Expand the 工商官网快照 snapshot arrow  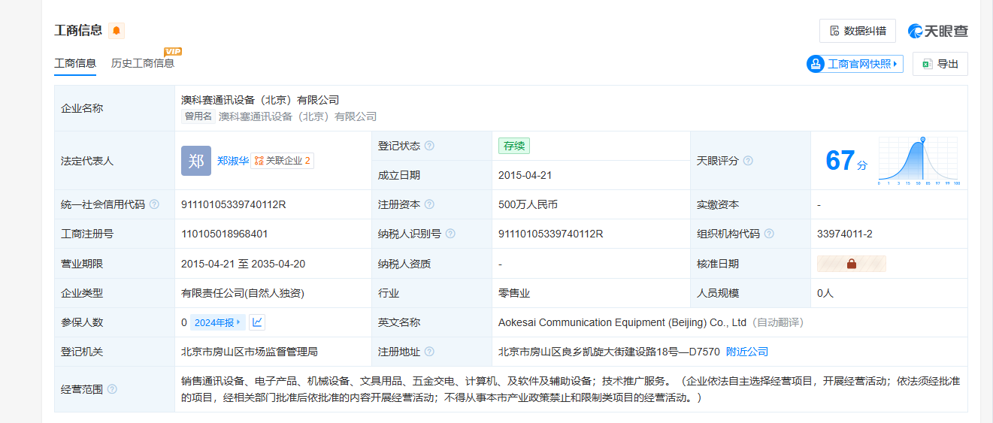[x=895, y=64]
